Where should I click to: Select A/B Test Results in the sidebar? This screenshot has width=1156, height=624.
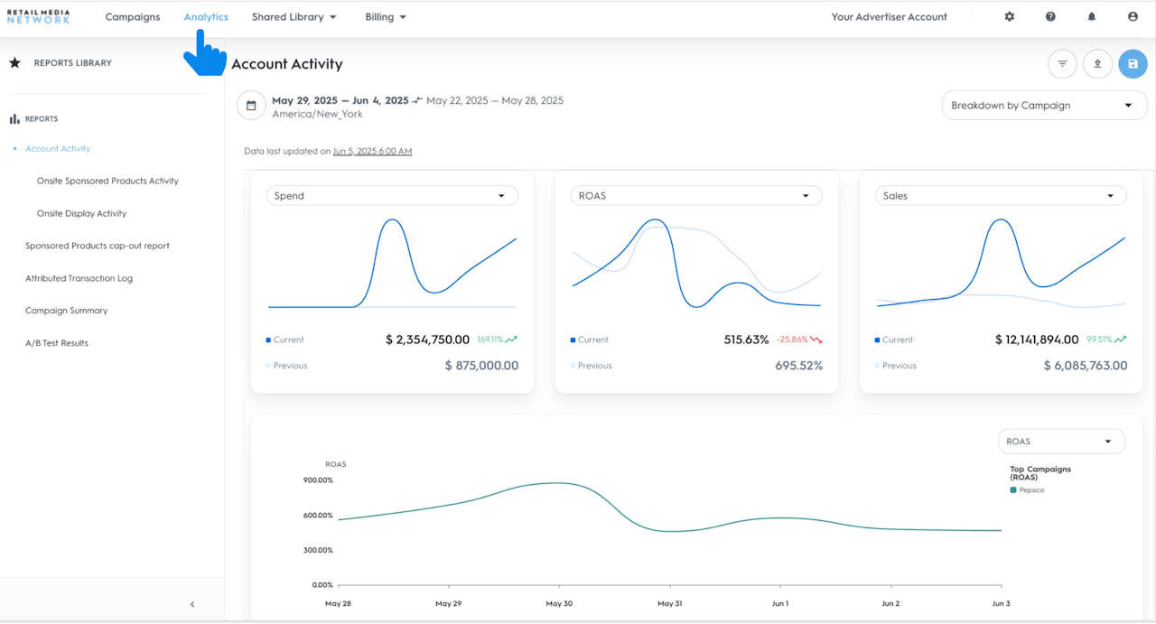pos(57,343)
